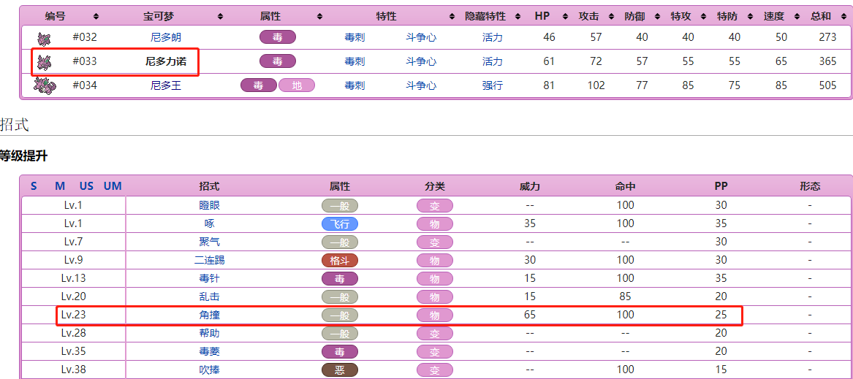Switch to the M game version tab
The height and width of the screenshot is (379, 853).
pyautogui.click(x=60, y=186)
